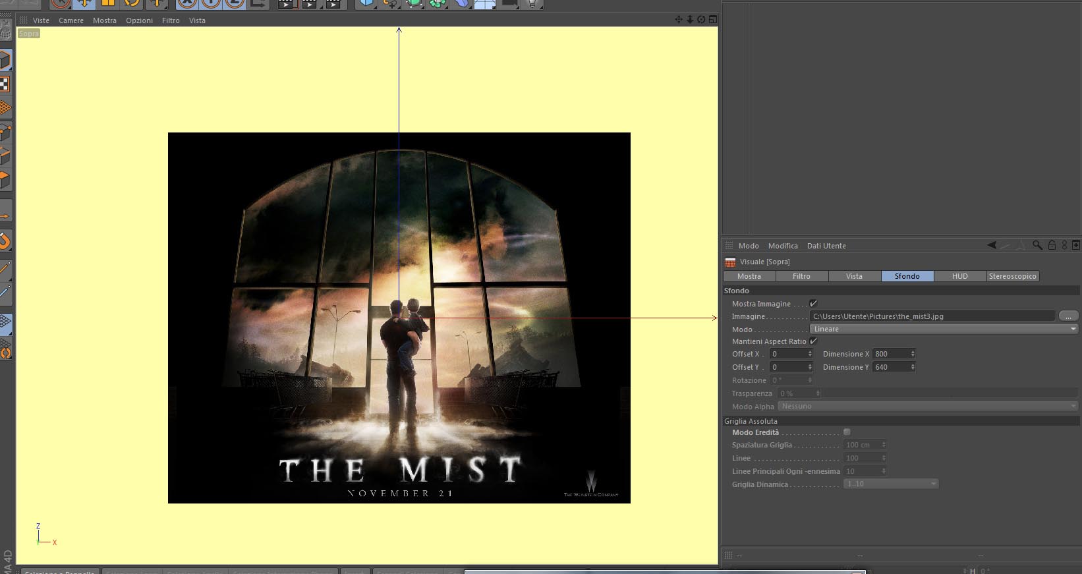Open the Opzioni menu
This screenshot has height=574, width=1082.
tap(140, 20)
